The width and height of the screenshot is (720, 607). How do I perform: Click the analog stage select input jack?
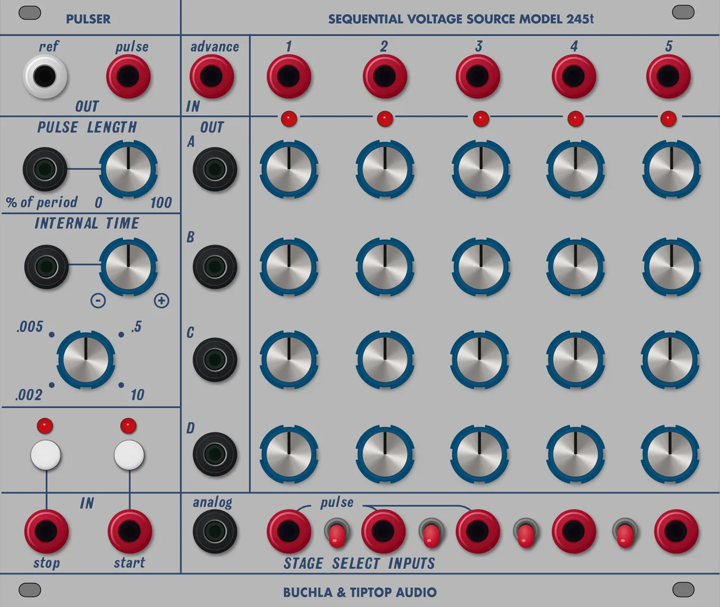215,532
